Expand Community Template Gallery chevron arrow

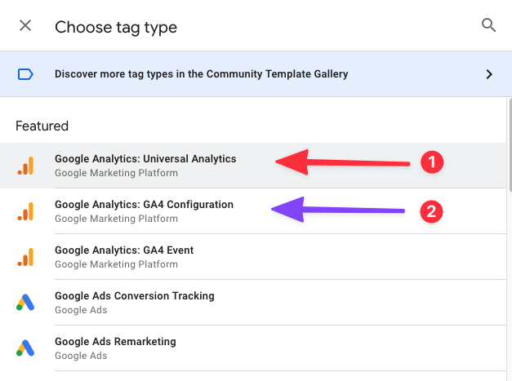click(489, 74)
